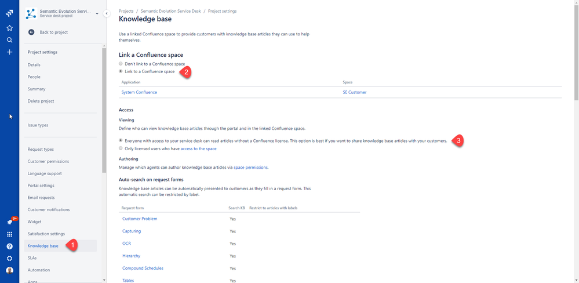Open the OCR request form

coord(127,244)
